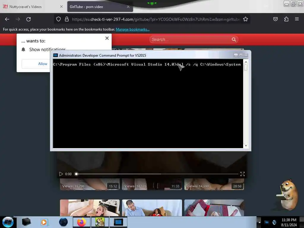Screen dimensions: 304x228
Task: Close the GirlTube tab
Action: click(128, 7)
